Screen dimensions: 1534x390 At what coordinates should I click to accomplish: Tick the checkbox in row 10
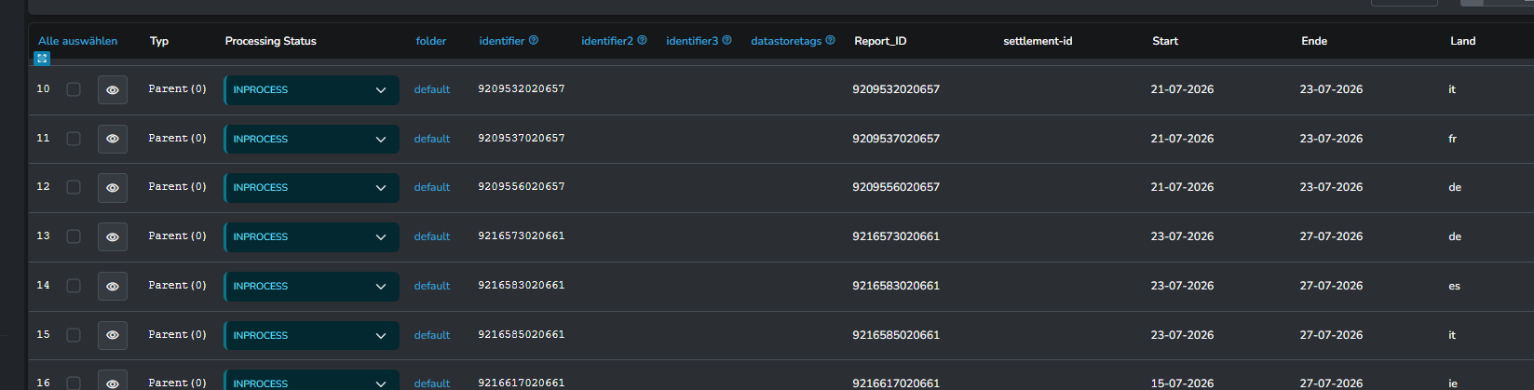[74, 89]
